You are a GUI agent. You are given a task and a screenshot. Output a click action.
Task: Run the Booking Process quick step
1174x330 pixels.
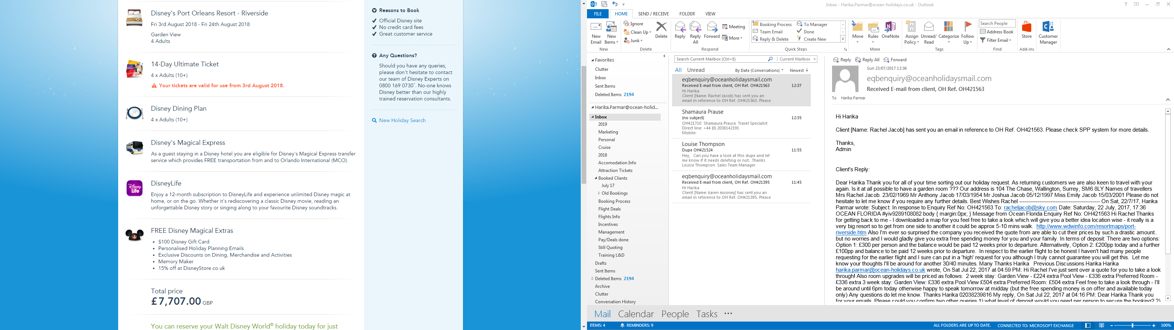tap(772, 25)
